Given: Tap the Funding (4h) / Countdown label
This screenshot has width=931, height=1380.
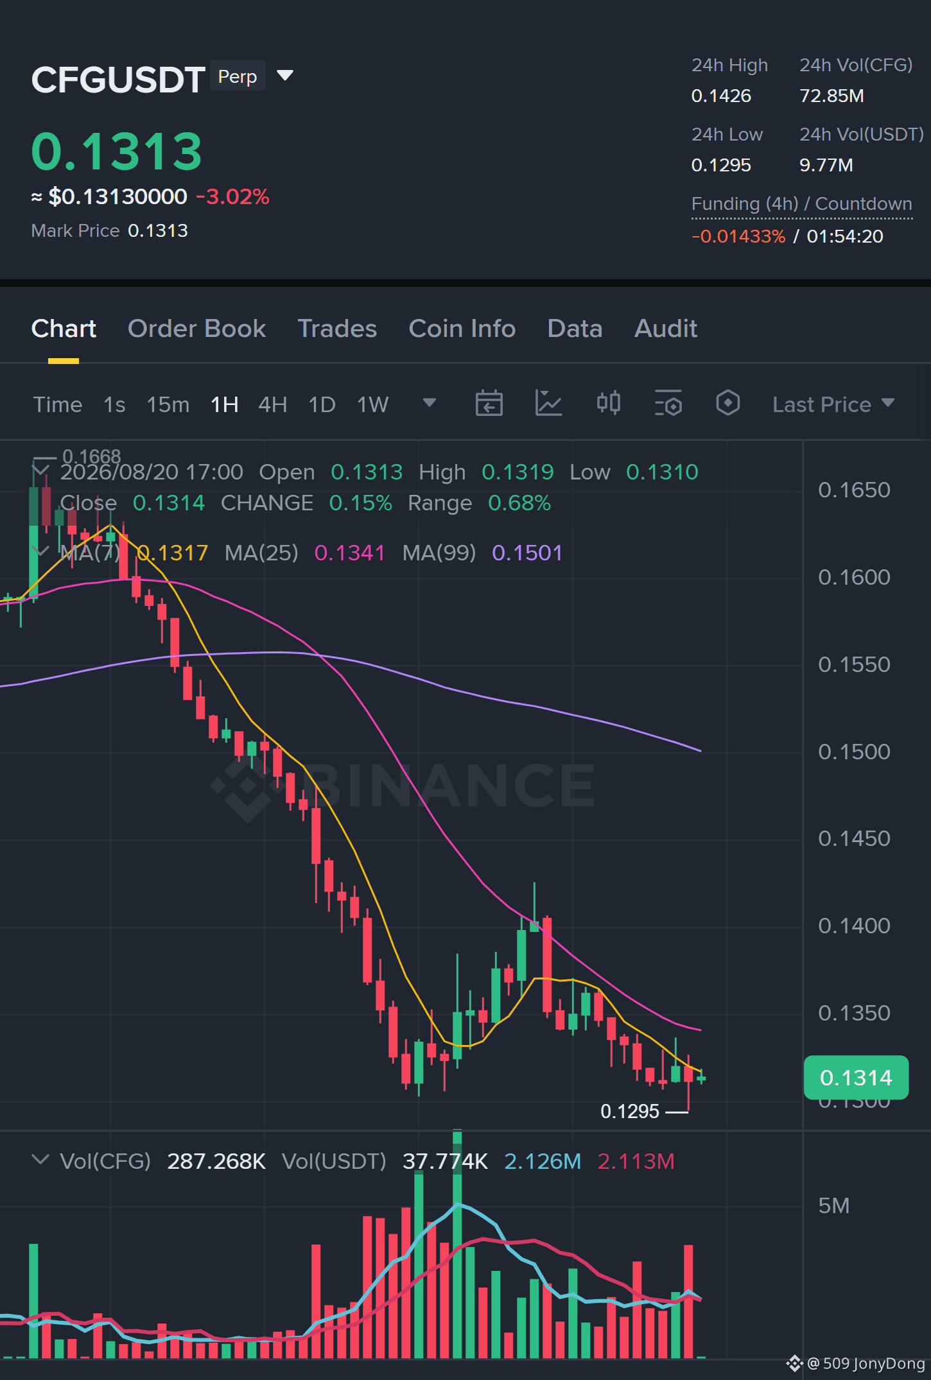Looking at the screenshot, I should (802, 204).
